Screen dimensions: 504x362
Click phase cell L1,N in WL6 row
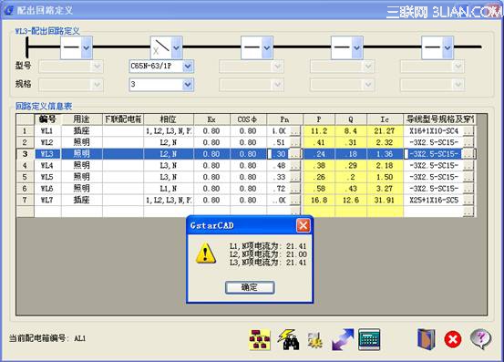169,189
